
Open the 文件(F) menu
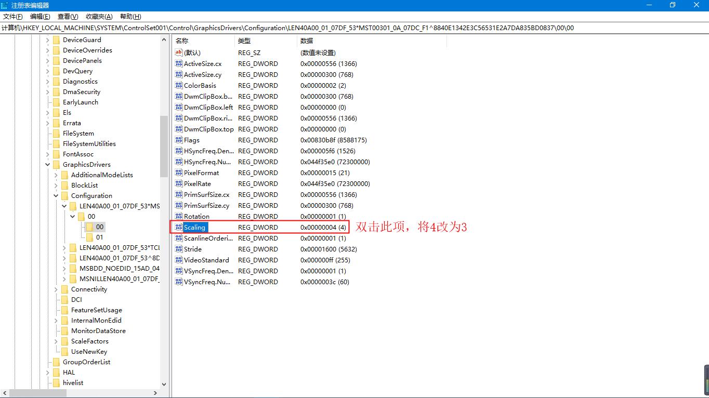pos(13,17)
